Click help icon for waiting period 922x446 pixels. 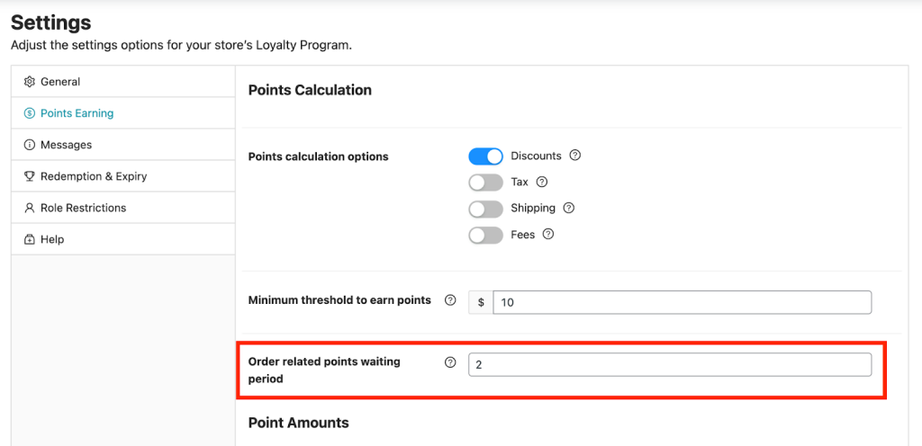[450, 362]
